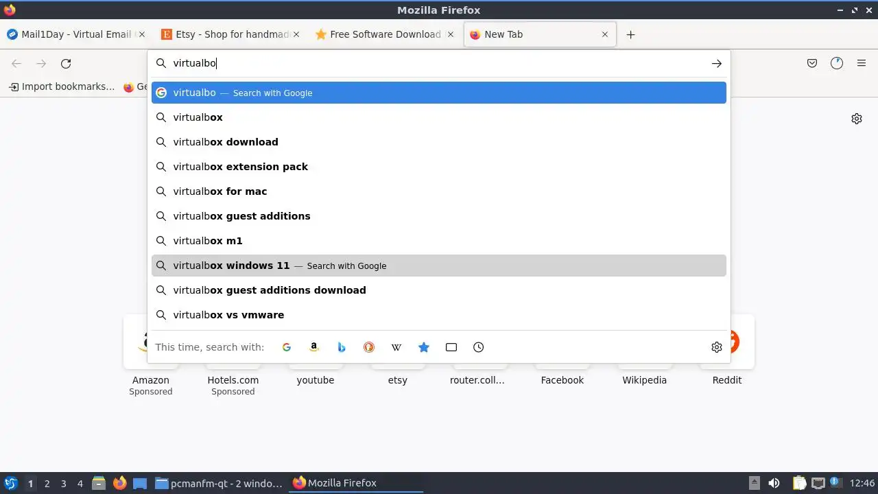Open the volume control in system tray
The width and height of the screenshot is (878, 494).
[x=774, y=483]
